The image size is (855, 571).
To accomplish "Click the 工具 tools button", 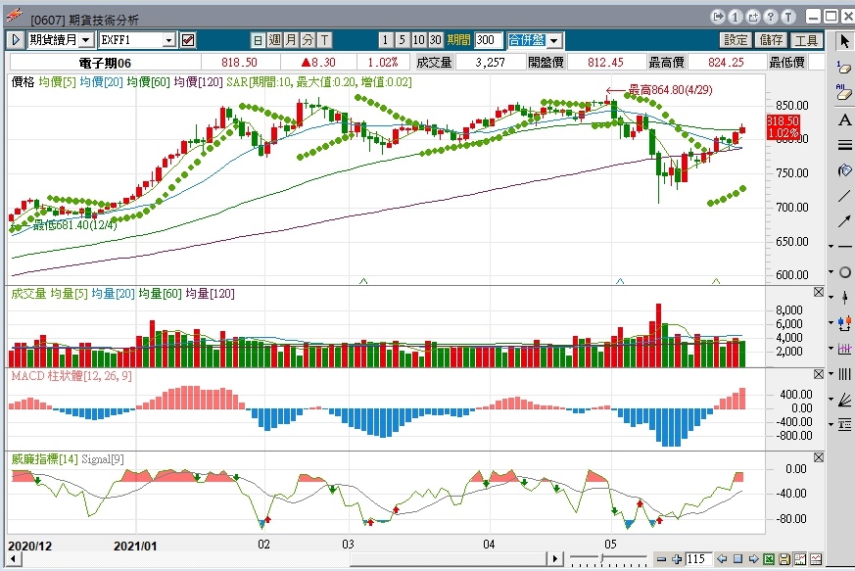I will point(806,40).
